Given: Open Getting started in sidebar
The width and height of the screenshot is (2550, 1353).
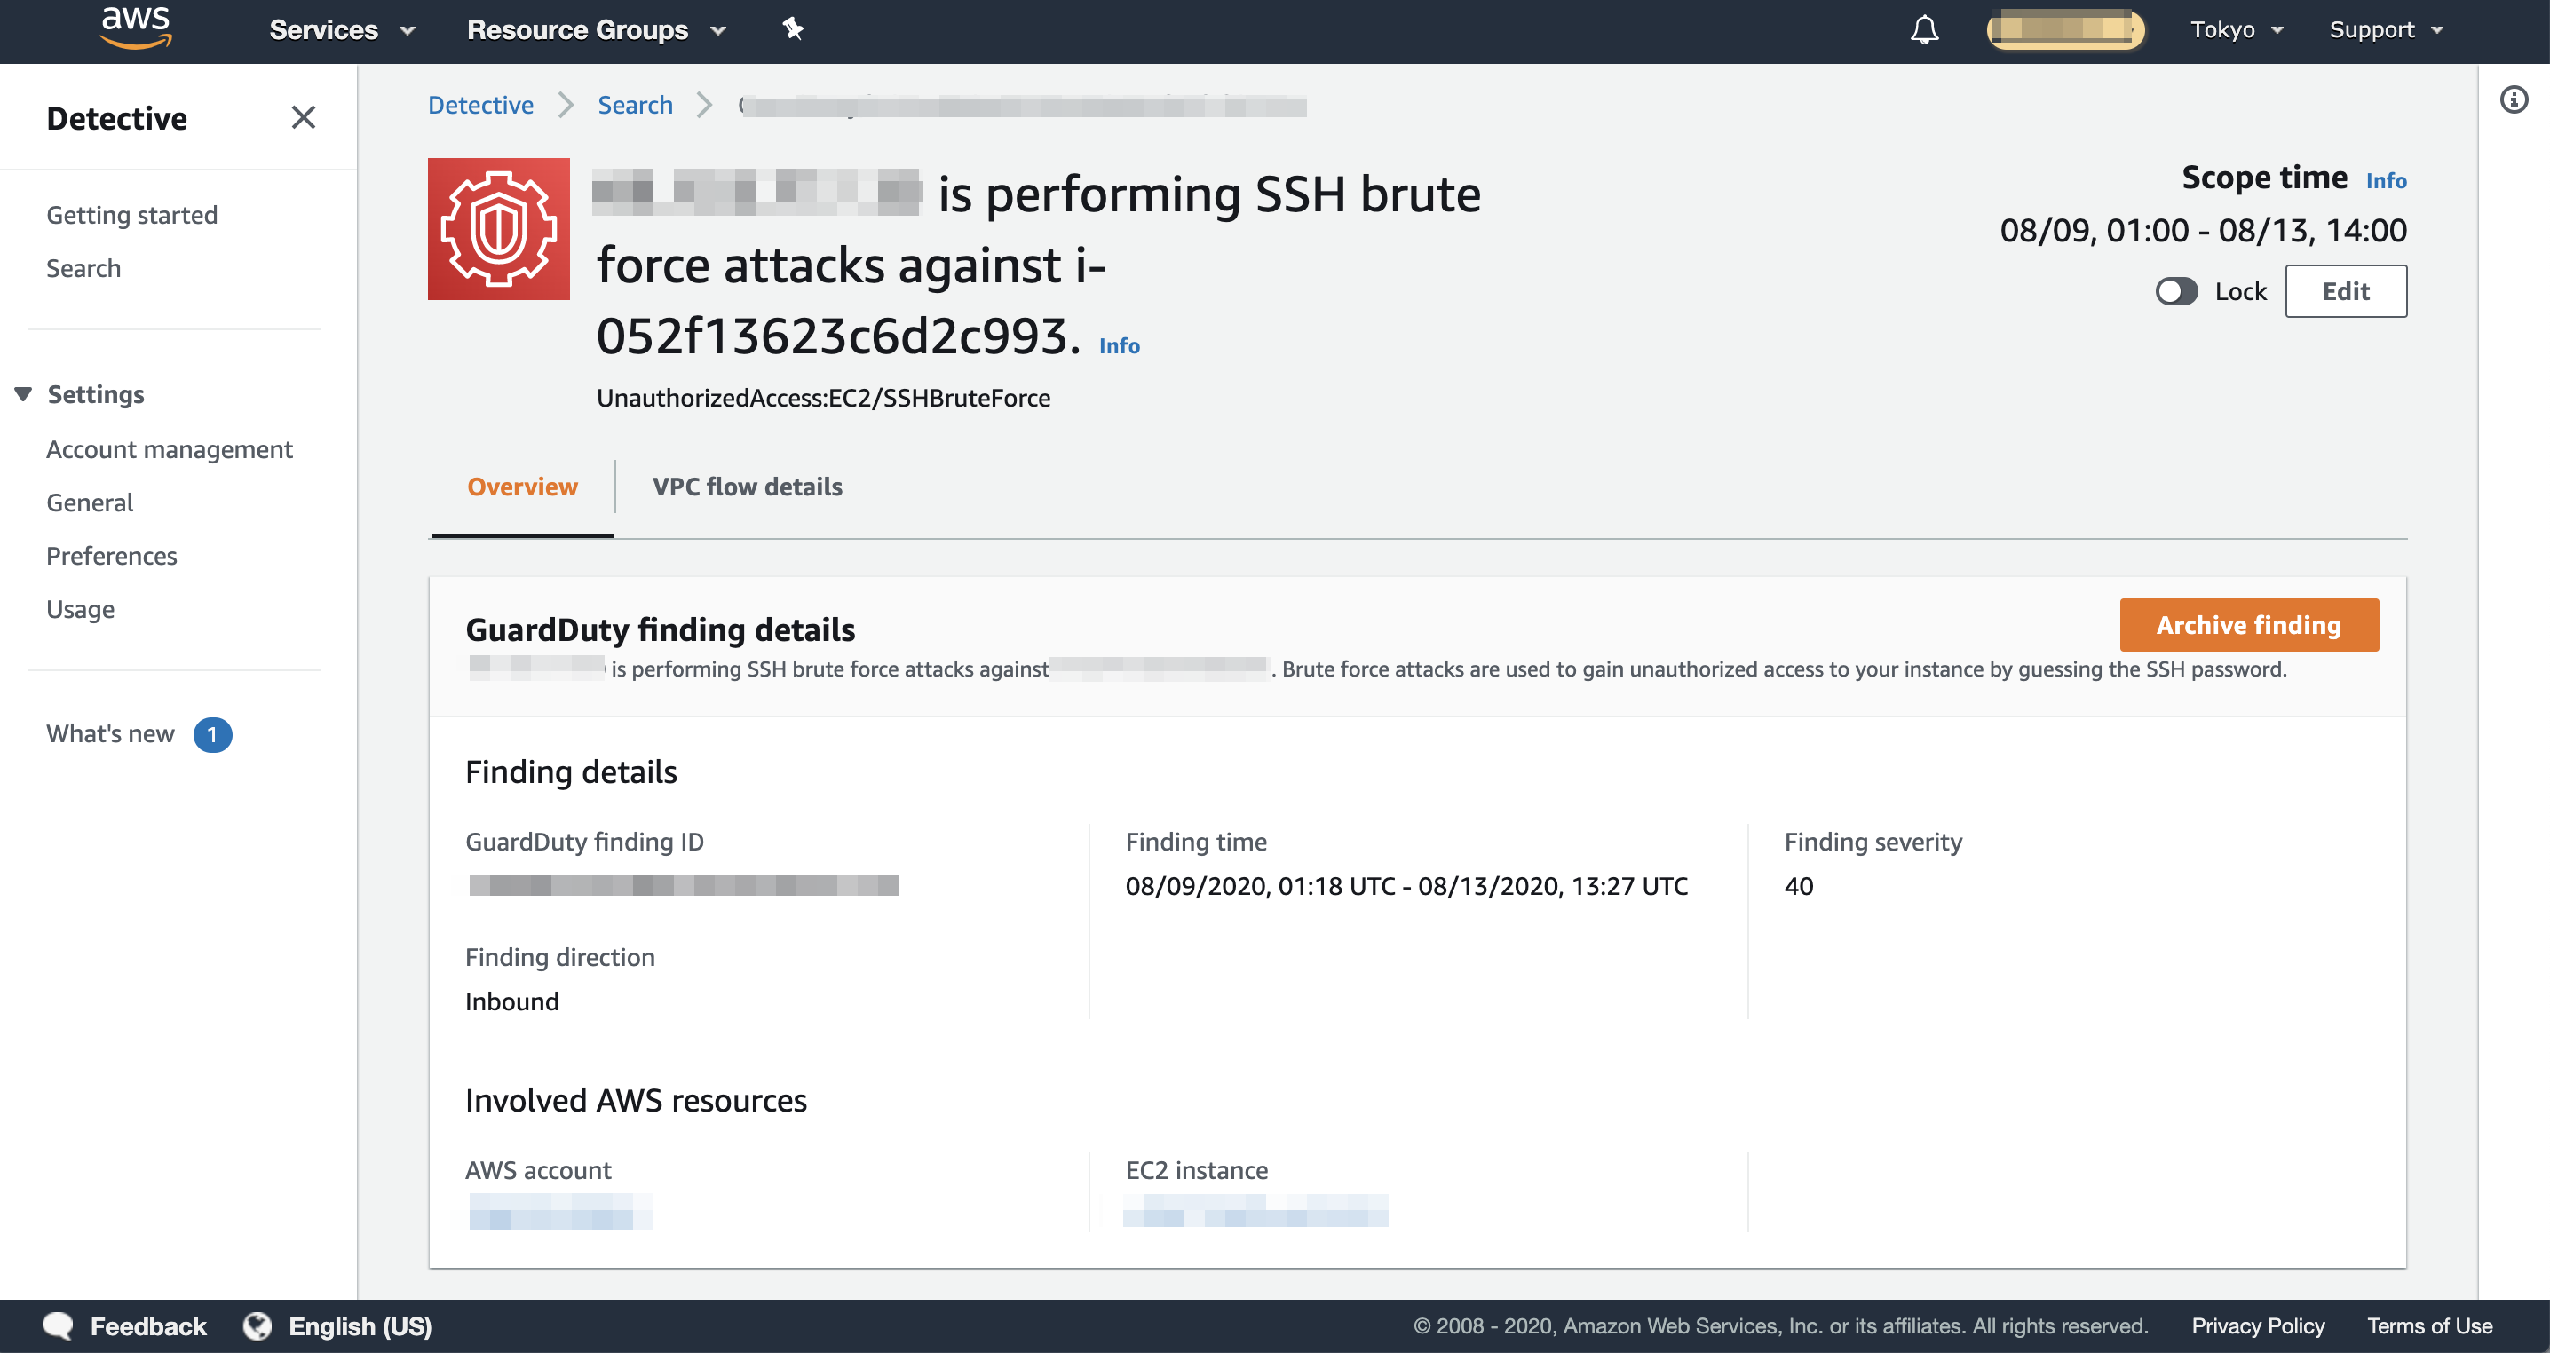Looking at the screenshot, I should click(131, 215).
